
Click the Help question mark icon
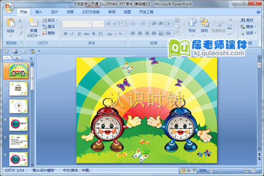(x=258, y=12)
